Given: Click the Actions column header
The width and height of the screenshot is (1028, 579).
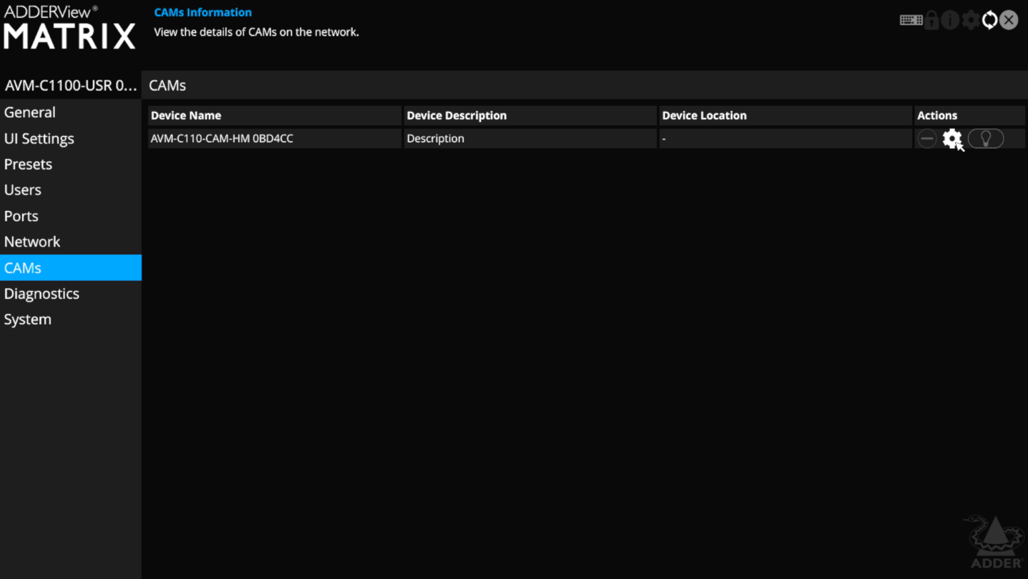Looking at the screenshot, I should [x=970, y=115].
